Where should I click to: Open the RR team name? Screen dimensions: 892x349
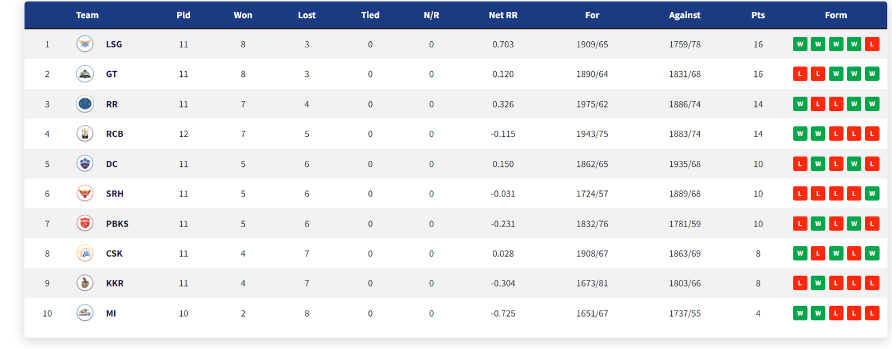coord(112,104)
